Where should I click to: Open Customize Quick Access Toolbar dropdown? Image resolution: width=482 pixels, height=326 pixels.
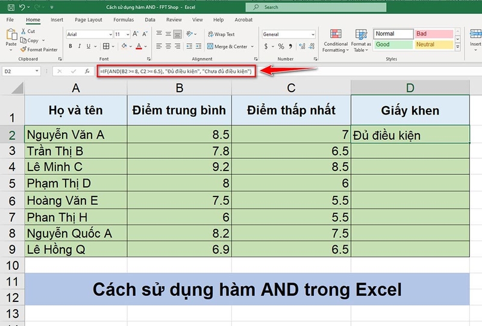click(x=52, y=7)
